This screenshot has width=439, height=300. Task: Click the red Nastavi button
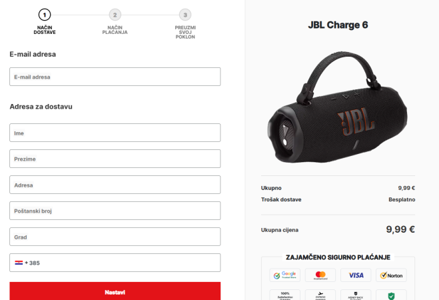coord(115,291)
